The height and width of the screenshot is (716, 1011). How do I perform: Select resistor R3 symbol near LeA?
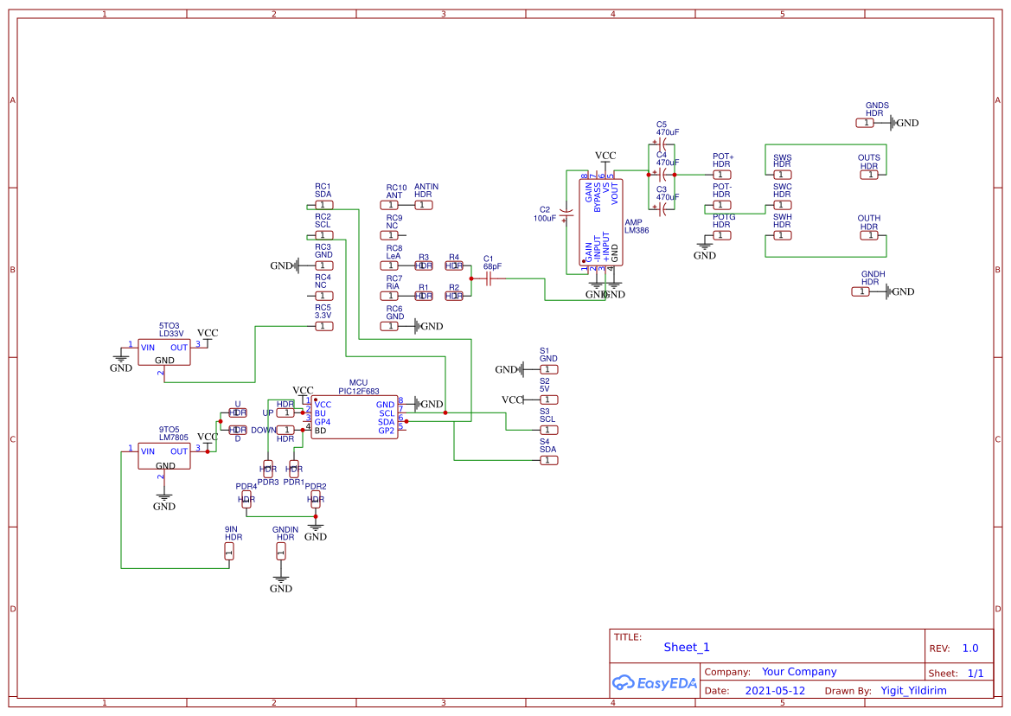[x=423, y=265]
